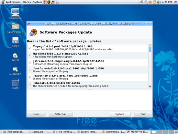This screenshot has height=134, width=178.
Task: Click the 4:09 PM clock
Action: [x=167, y=2]
